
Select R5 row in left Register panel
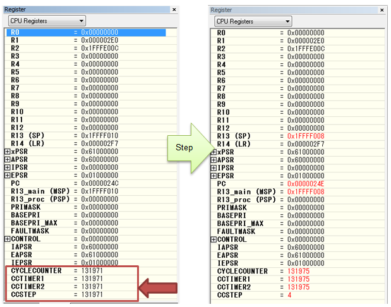click(91, 72)
